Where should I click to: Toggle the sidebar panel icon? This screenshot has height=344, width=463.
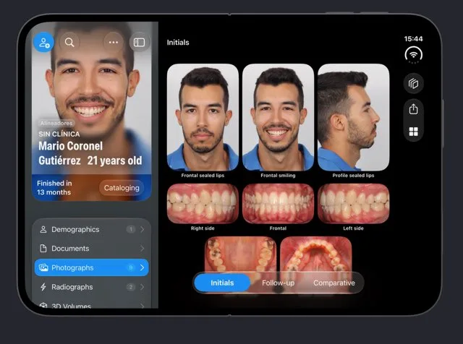139,42
